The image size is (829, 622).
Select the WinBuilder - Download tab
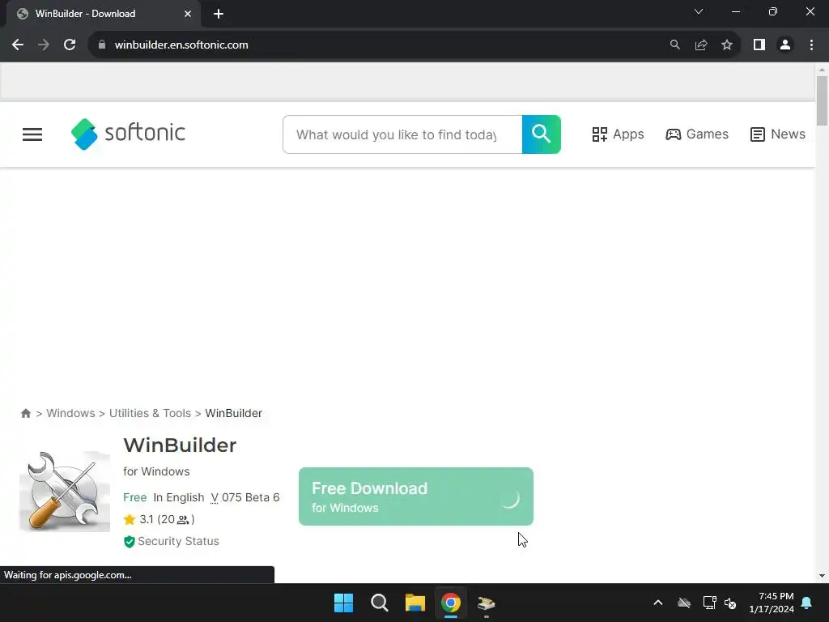pyautogui.click(x=104, y=14)
